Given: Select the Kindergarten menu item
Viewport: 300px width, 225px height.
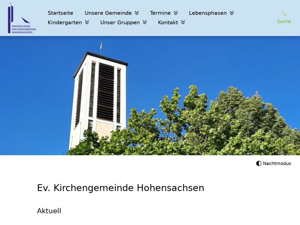Looking at the screenshot, I should tap(65, 22).
